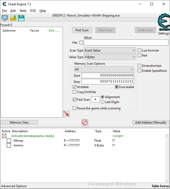The image size is (170, 189).
Task: Open the Table menu
Action: coord(23,11)
